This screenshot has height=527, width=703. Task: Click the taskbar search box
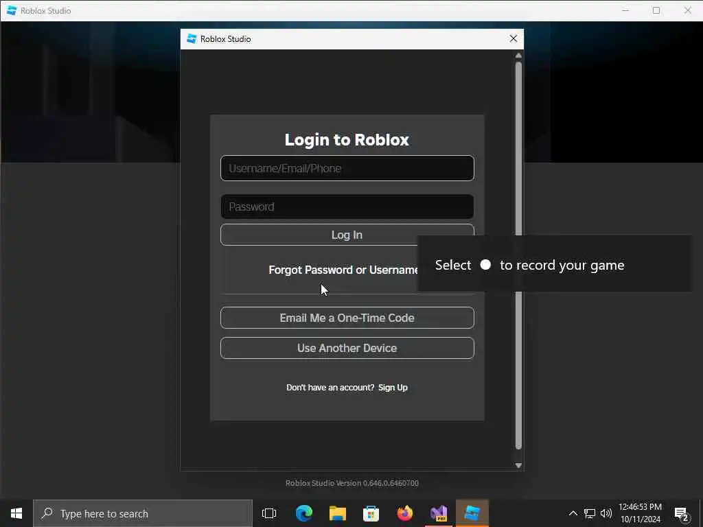point(143,513)
